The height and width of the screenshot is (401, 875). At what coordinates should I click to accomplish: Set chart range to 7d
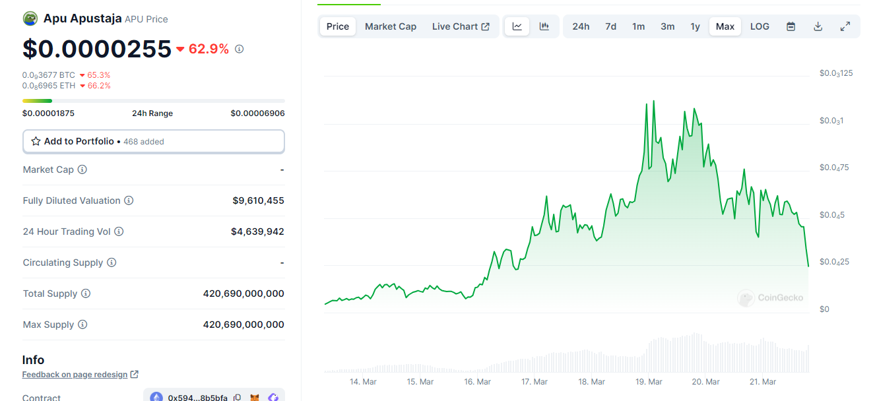pos(611,26)
